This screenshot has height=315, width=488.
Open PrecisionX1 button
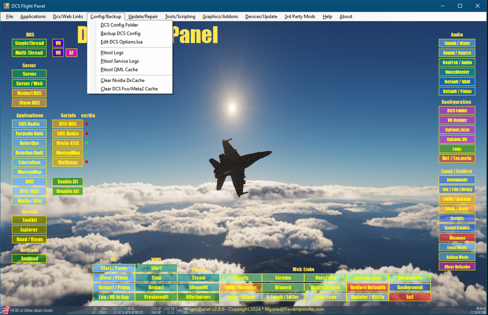(156, 297)
